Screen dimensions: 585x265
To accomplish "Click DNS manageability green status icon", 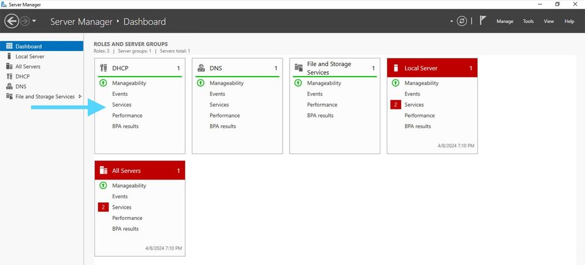I will tap(200, 83).
